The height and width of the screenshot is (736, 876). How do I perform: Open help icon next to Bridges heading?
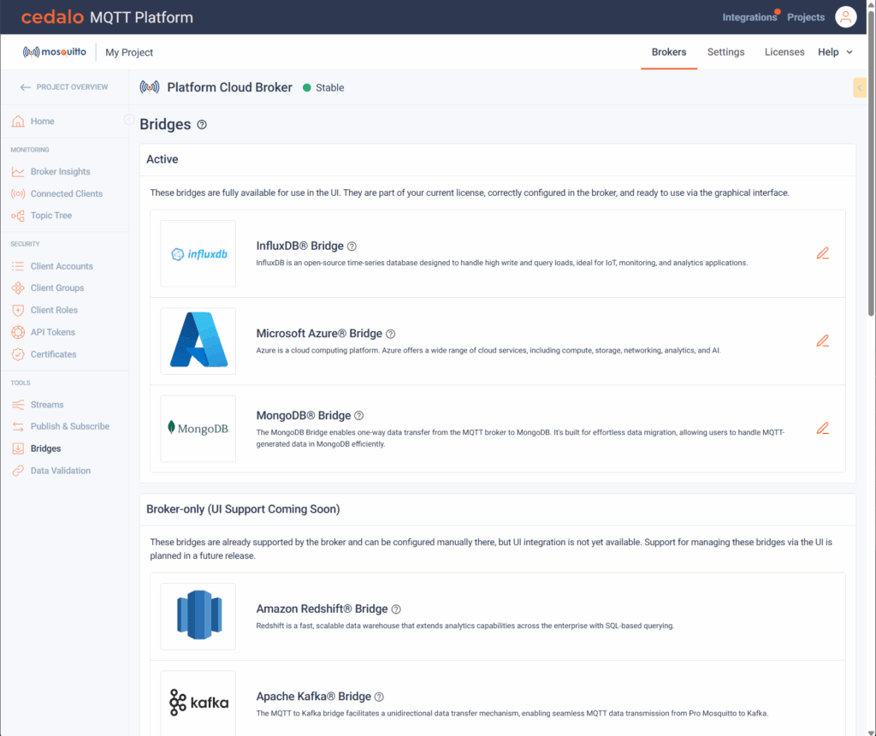tap(202, 125)
